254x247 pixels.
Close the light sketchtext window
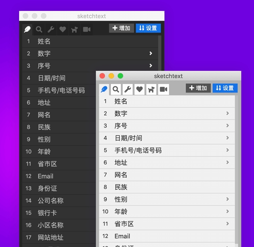102,76
